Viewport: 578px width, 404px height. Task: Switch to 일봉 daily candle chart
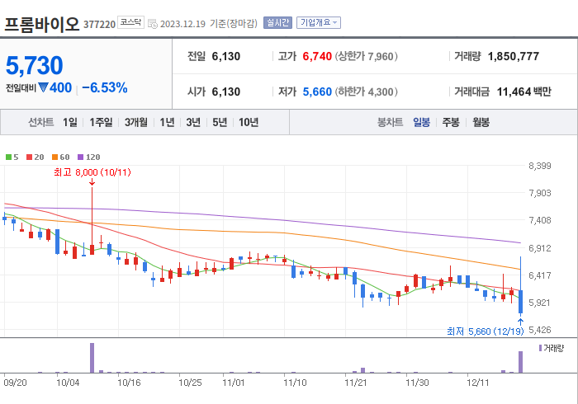[421, 122]
